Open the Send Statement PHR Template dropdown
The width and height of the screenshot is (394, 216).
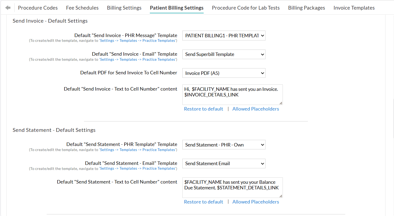coord(224,145)
